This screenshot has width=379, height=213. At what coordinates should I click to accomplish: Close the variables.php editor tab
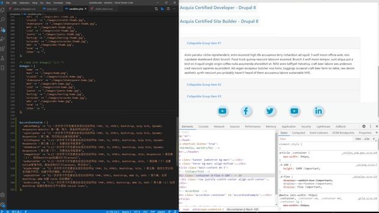point(85,9)
